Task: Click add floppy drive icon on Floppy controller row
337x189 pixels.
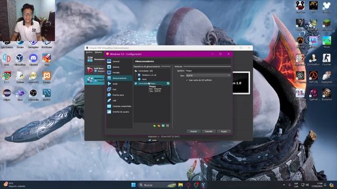Action: tap(168, 83)
